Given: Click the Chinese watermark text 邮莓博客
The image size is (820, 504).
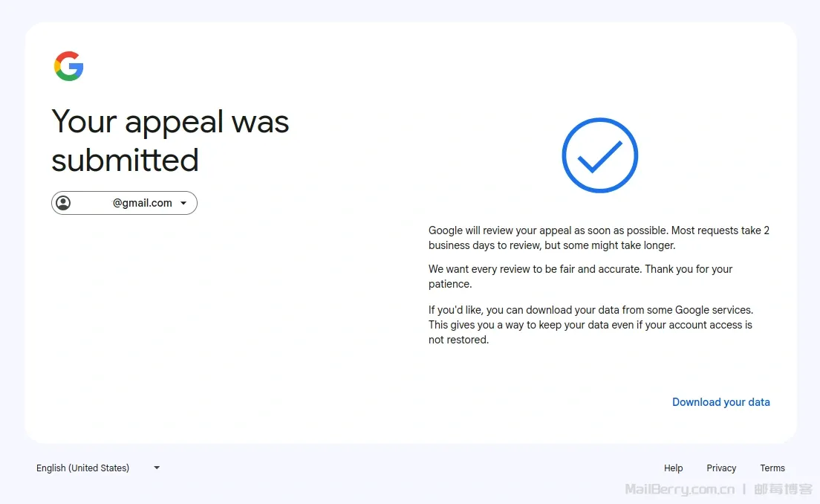Looking at the screenshot, I should point(783,489).
